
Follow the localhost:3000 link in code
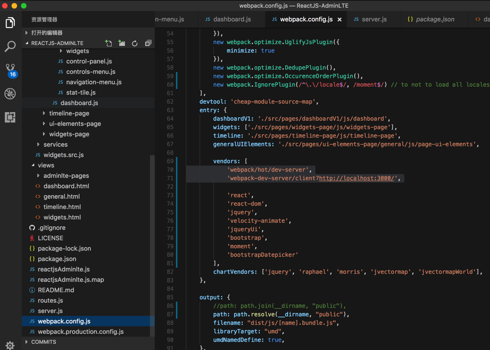[x=358, y=178]
